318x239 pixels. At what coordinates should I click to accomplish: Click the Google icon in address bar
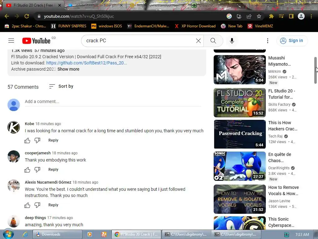click(229, 16)
